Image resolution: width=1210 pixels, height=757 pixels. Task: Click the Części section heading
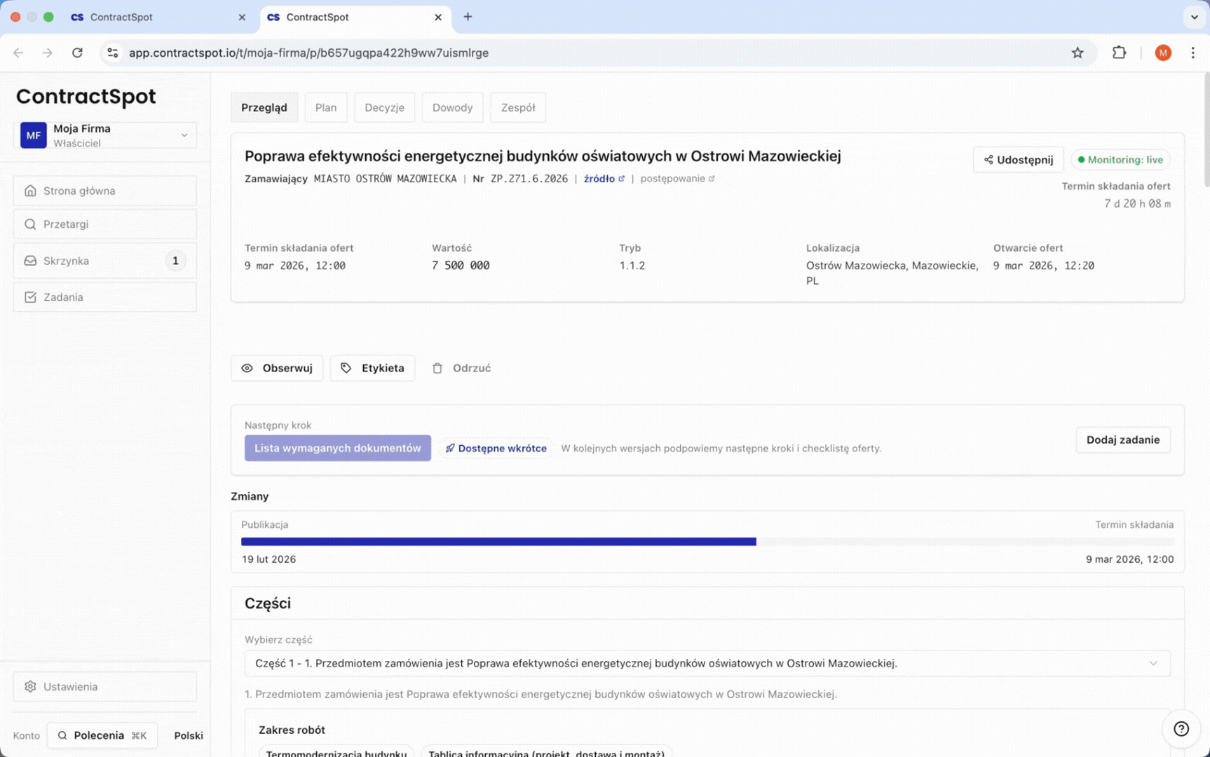point(268,603)
